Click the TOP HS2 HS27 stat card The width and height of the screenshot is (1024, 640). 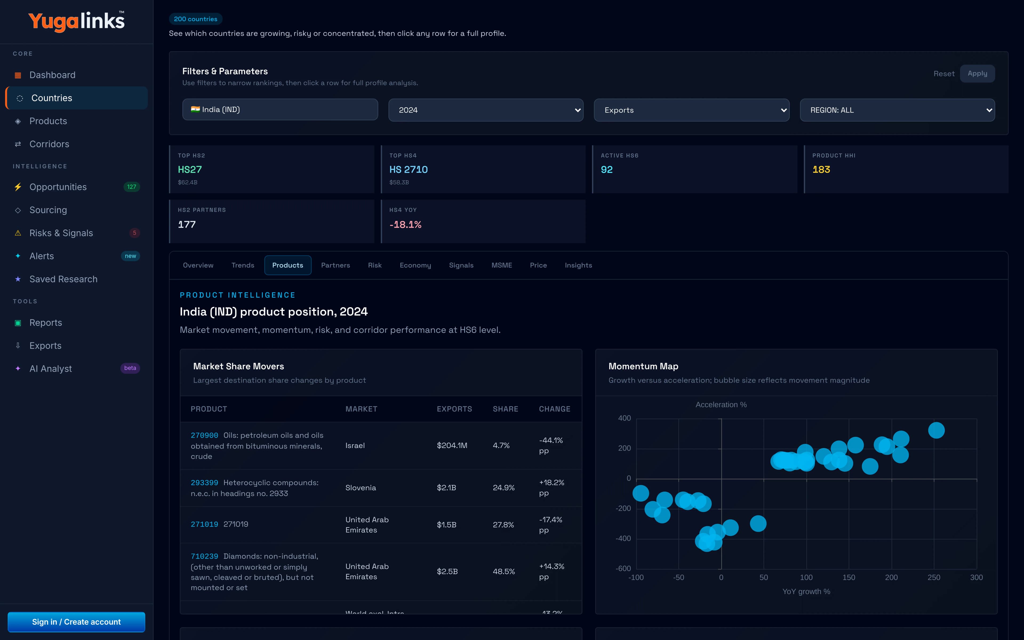(272, 169)
